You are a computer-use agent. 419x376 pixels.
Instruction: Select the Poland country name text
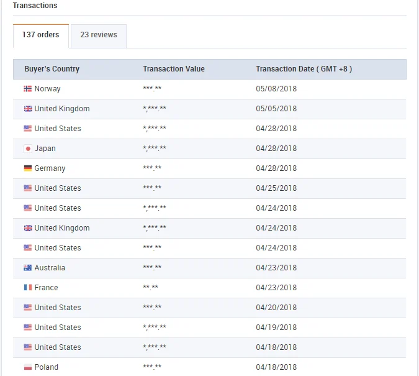pyautogui.click(x=47, y=367)
